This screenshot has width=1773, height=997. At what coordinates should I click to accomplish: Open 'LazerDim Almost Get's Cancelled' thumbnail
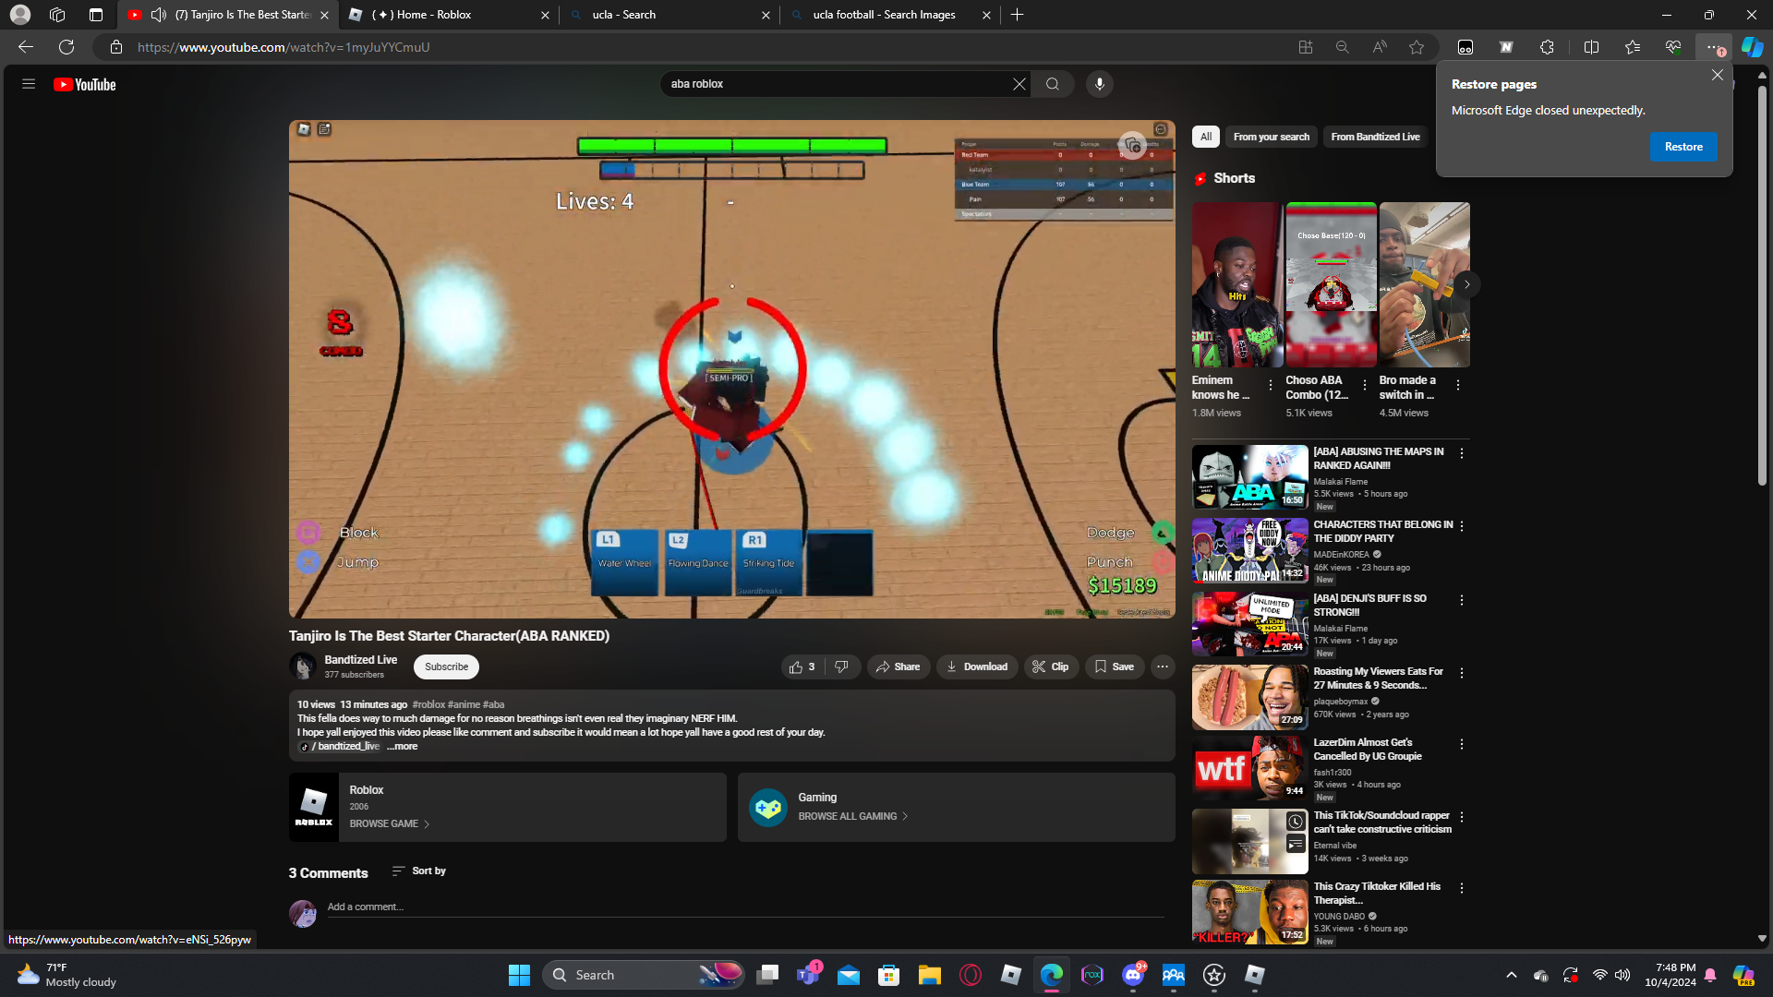(1249, 768)
